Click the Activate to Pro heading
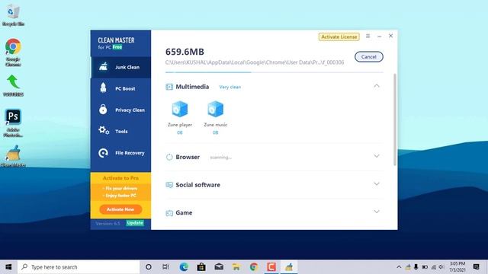The image size is (488, 274). click(120, 178)
